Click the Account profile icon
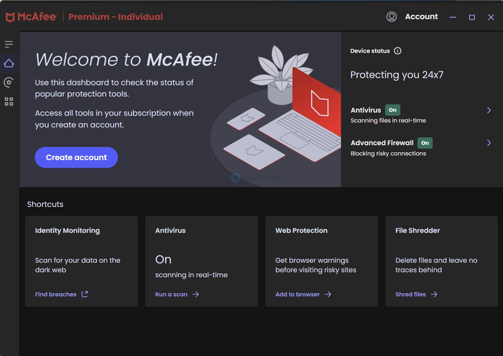This screenshot has width=503, height=356. 391,17
